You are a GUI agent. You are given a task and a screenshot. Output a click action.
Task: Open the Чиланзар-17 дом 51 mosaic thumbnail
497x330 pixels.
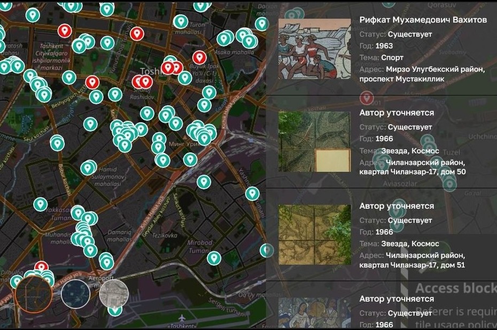coord(314,234)
